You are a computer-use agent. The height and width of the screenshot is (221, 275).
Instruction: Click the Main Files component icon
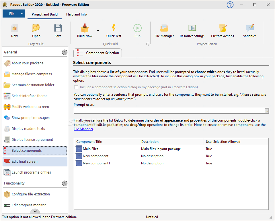(79, 149)
